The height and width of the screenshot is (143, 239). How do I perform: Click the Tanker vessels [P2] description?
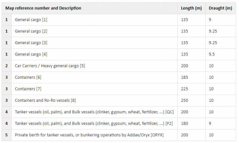94,124
